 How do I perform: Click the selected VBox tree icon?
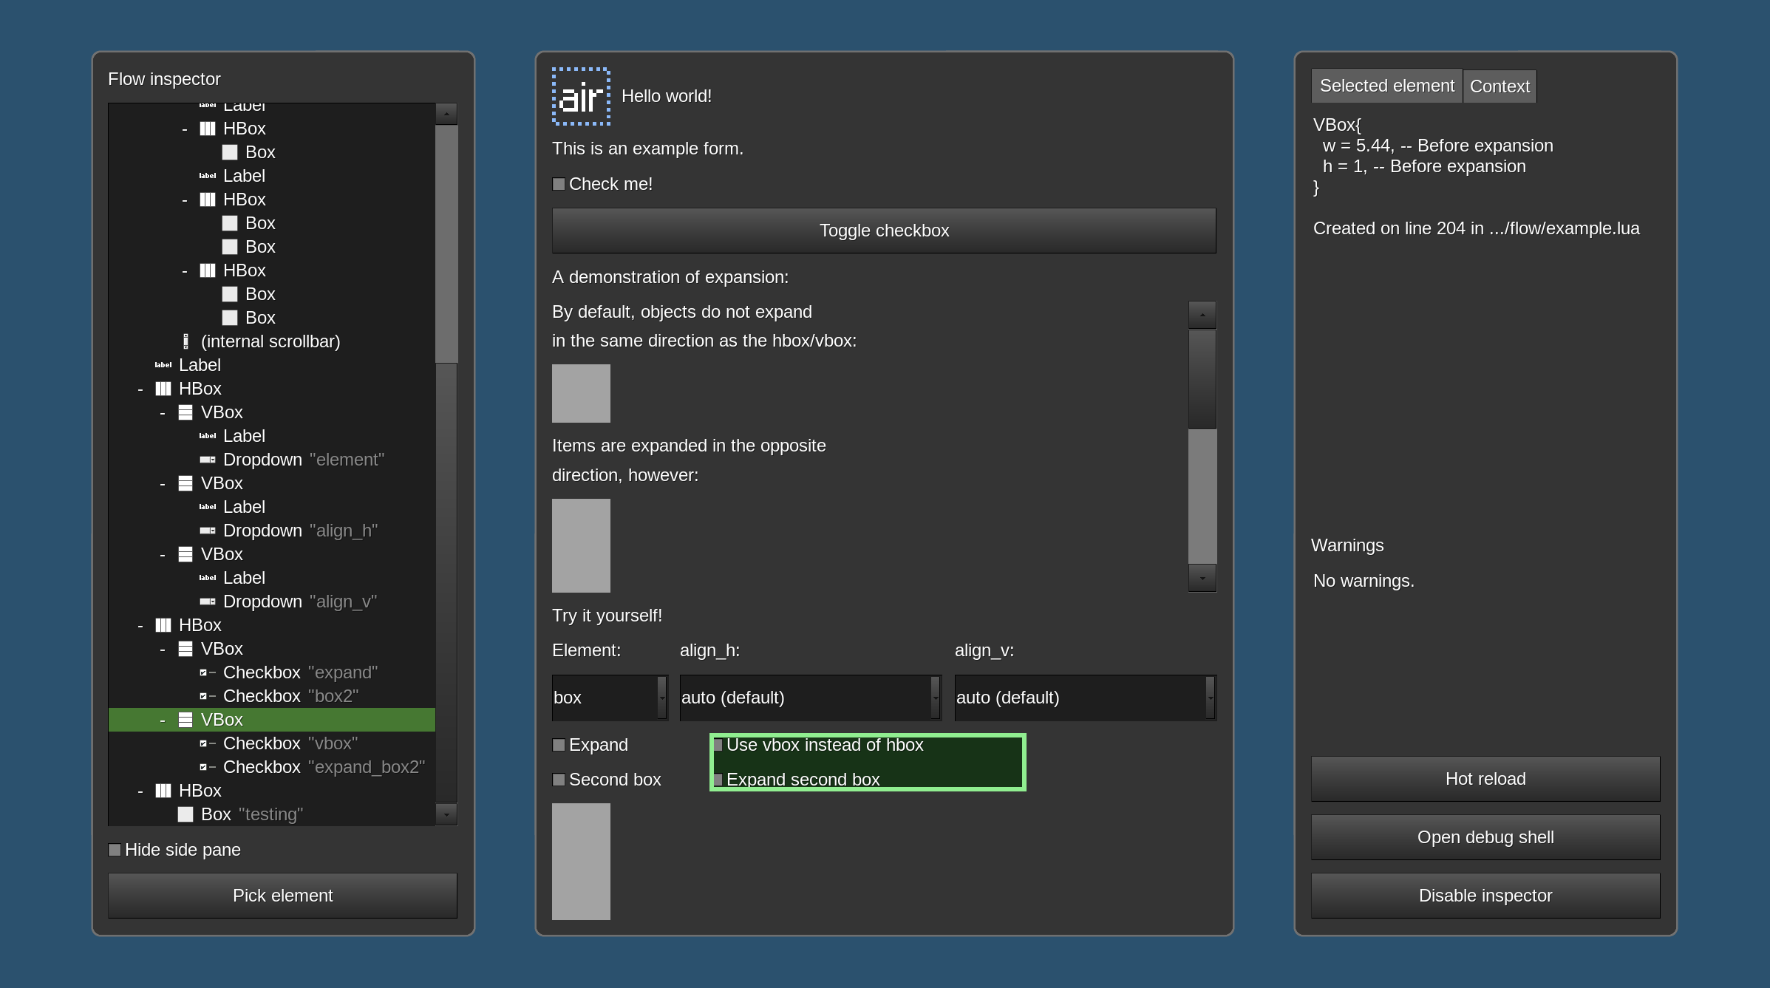[185, 720]
